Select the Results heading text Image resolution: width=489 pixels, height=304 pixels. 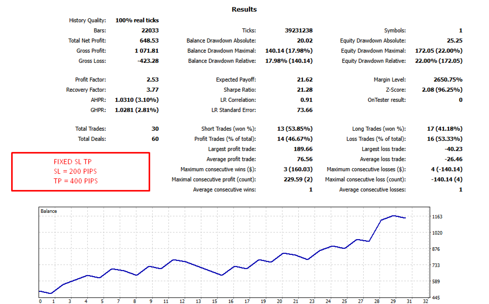pyautogui.click(x=244, y=9)
